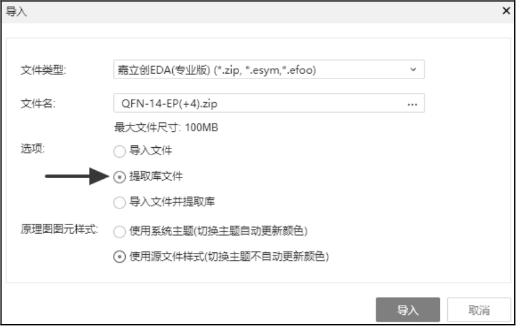Click the 文件类型 label

(43, 70)
